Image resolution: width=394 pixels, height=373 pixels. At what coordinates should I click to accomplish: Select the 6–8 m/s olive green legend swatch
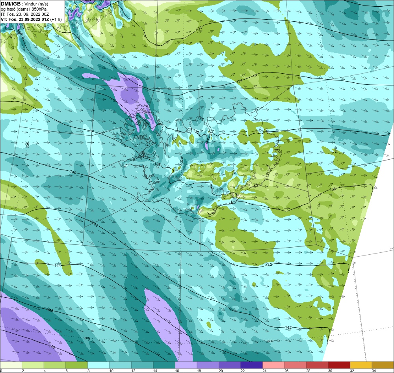[x=77, y=365]
